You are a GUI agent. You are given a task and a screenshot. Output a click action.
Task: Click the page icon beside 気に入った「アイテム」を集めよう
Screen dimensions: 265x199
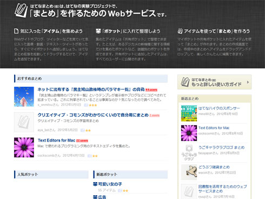click(16, 31)
